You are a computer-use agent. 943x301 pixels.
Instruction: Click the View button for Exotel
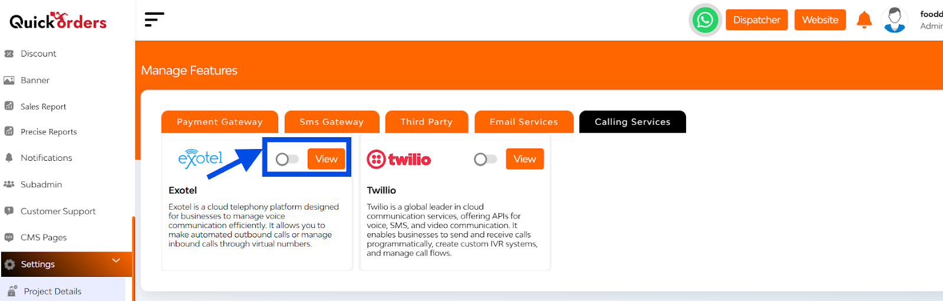327,159
